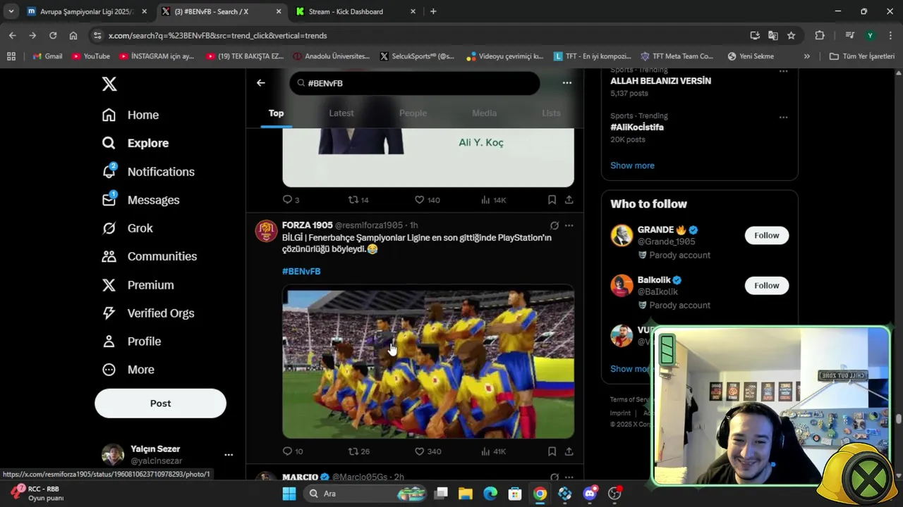
Task: Select the Top tab
Action: pos(276,113)
